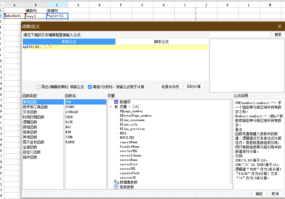The width and height of the screenshot is (285, 199).
Task: Select the serverSchema variable
Action: 131,156
